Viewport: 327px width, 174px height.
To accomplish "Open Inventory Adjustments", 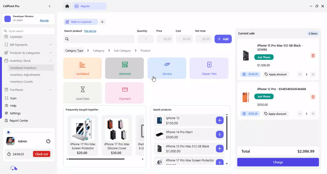I will click(x=25, y=75).
